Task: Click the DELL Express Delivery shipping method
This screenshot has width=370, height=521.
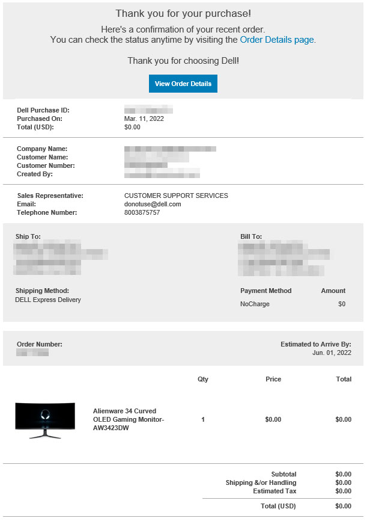Action: click(48, 300)
